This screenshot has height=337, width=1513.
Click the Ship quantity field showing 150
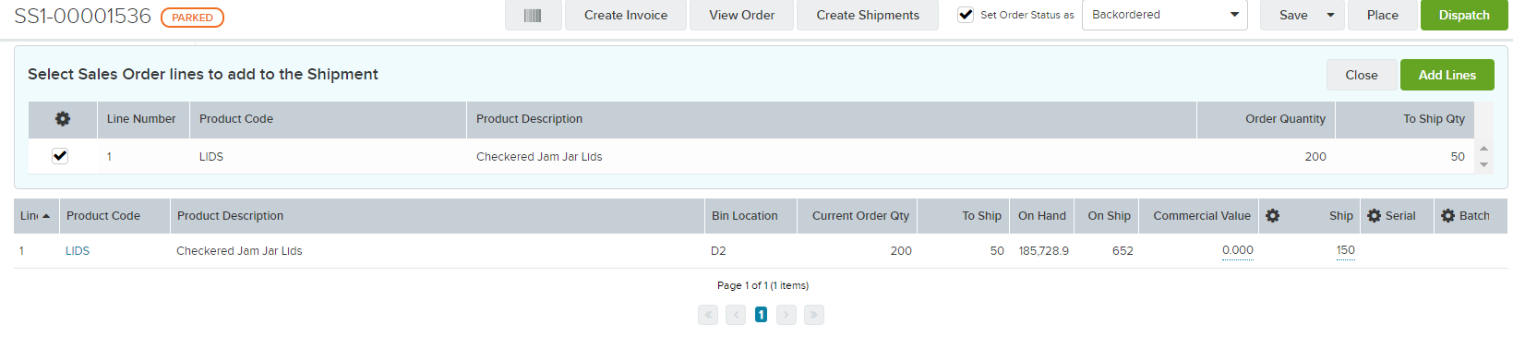[x=1345, y=250]
